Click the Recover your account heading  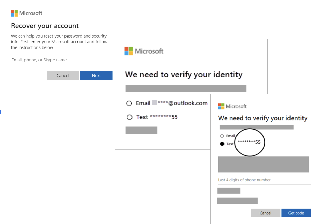tap(45, 26)
